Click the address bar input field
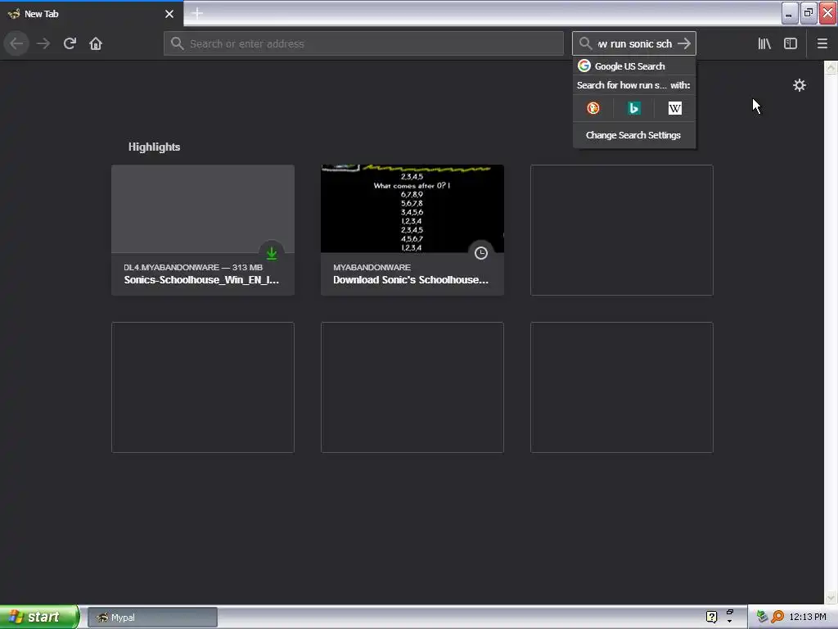Viewport: 838px width, 629px height. (x=363, y=43)
